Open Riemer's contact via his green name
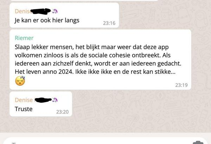Screen dimensions: 211x144 [24, 38]
